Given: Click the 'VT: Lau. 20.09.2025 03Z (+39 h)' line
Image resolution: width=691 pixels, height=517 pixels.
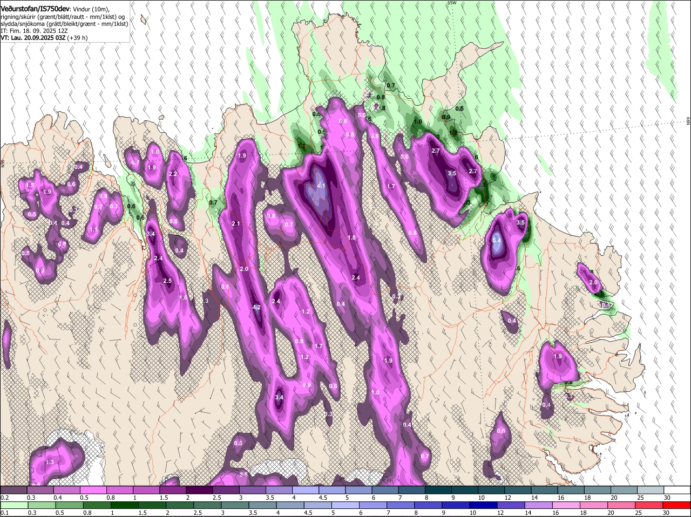Looking at the screenshot, I should pos(44,38).
